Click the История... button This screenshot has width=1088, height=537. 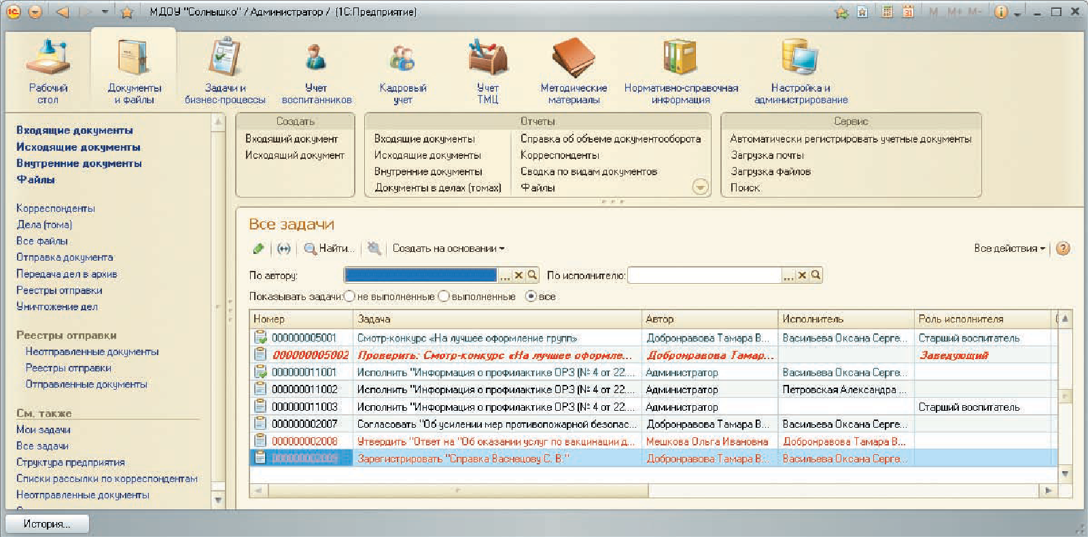[x=47, y=523]
